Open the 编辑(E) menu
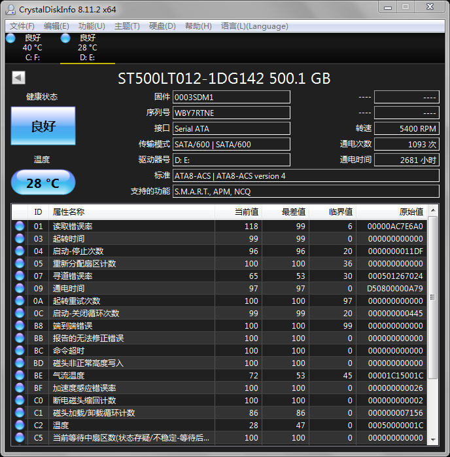This screenshot has width=450, height=457. point(56,26)
